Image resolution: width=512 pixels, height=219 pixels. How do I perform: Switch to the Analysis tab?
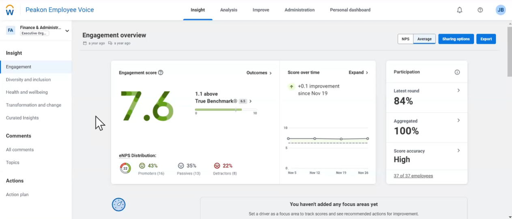(x=228, y=10)
